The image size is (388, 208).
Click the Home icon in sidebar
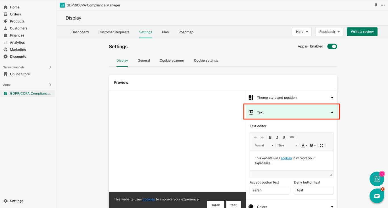(6, 7)
